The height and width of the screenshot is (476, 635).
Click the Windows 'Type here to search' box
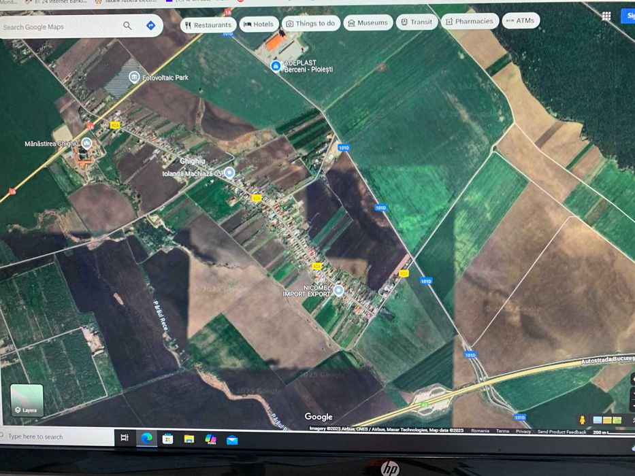pyautogui.click(x=56, y=437)
